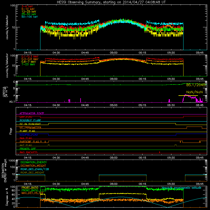Screen dimensions: 210x210
Task: Click the yellow 0.8-7 MeV legend label
Action: pos(29,62)
